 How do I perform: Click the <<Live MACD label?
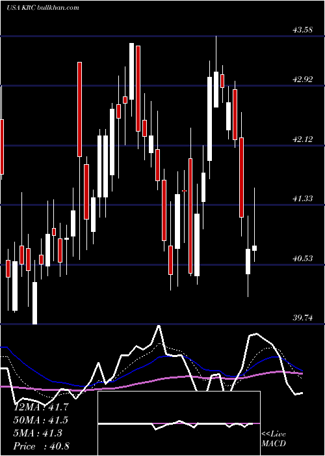point(274,438)
